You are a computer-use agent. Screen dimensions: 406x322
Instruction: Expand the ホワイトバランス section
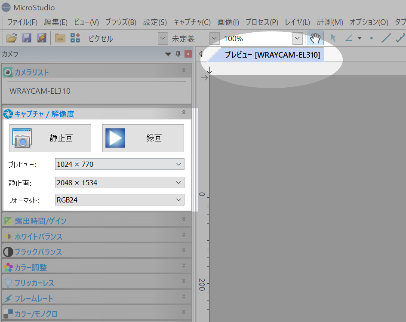[x=184, y=235]
